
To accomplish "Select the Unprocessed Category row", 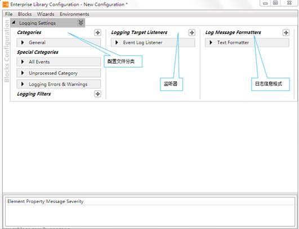I will pyautogui.click(x=59, y=73).
